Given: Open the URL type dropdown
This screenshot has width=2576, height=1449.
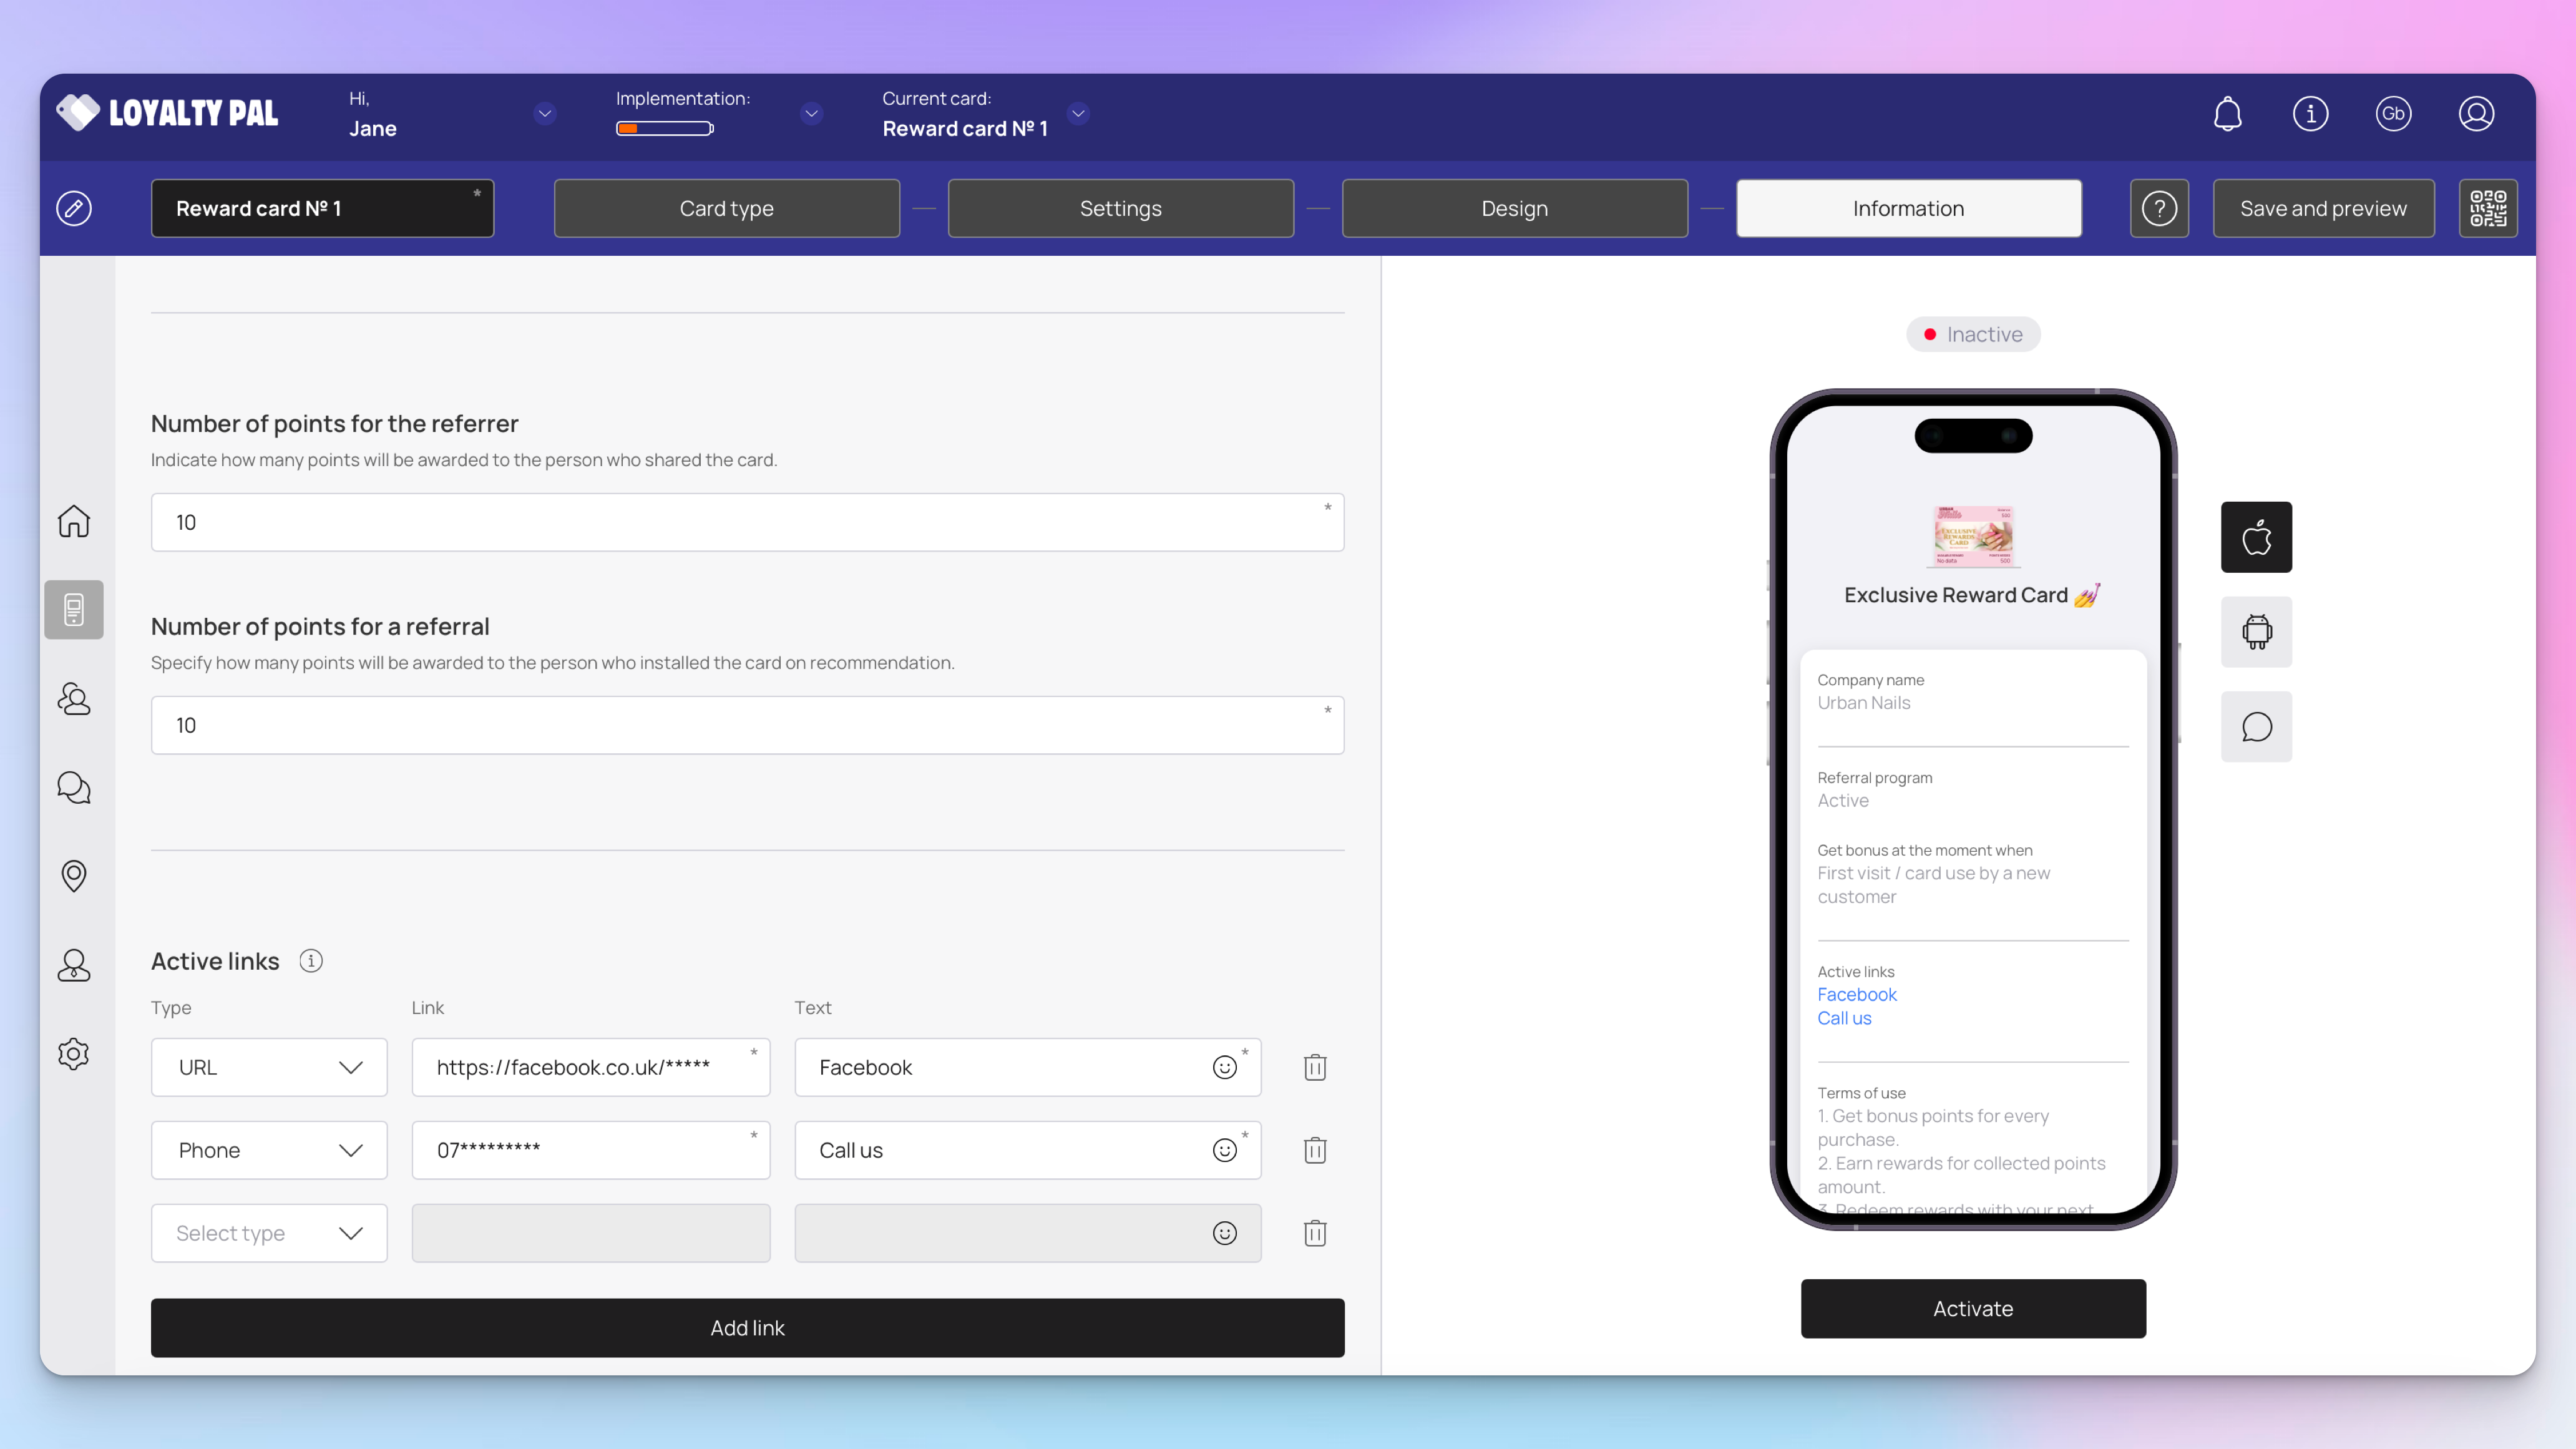Looking at the screenshot, I should tap(269, 1067).
